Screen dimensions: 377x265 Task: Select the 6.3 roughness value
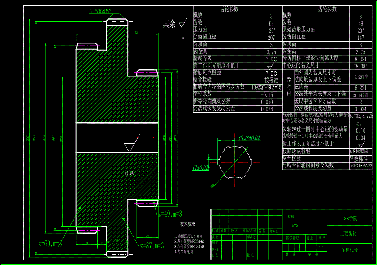click(x=182, y=38)
